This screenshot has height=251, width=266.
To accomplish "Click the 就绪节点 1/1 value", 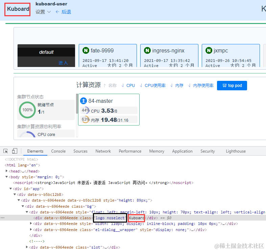I will click(x=41, y=112).
